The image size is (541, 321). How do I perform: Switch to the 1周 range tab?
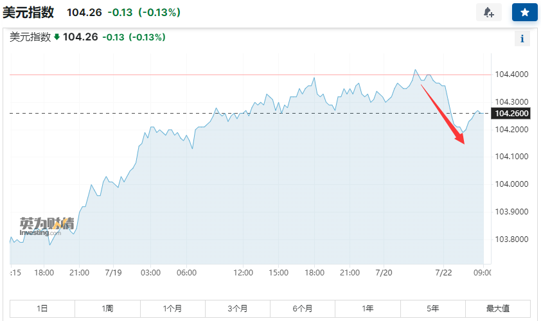(107, 309)
